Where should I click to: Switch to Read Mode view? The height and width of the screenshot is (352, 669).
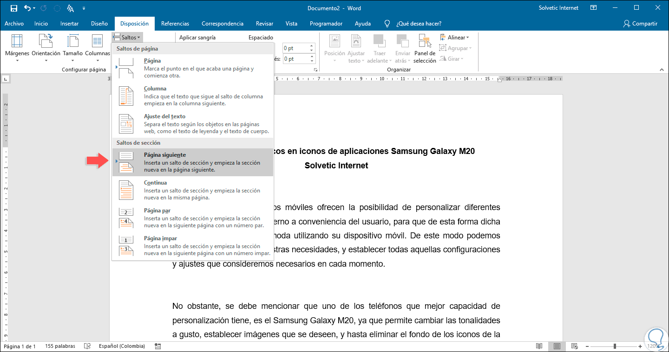tap(539, 346)
